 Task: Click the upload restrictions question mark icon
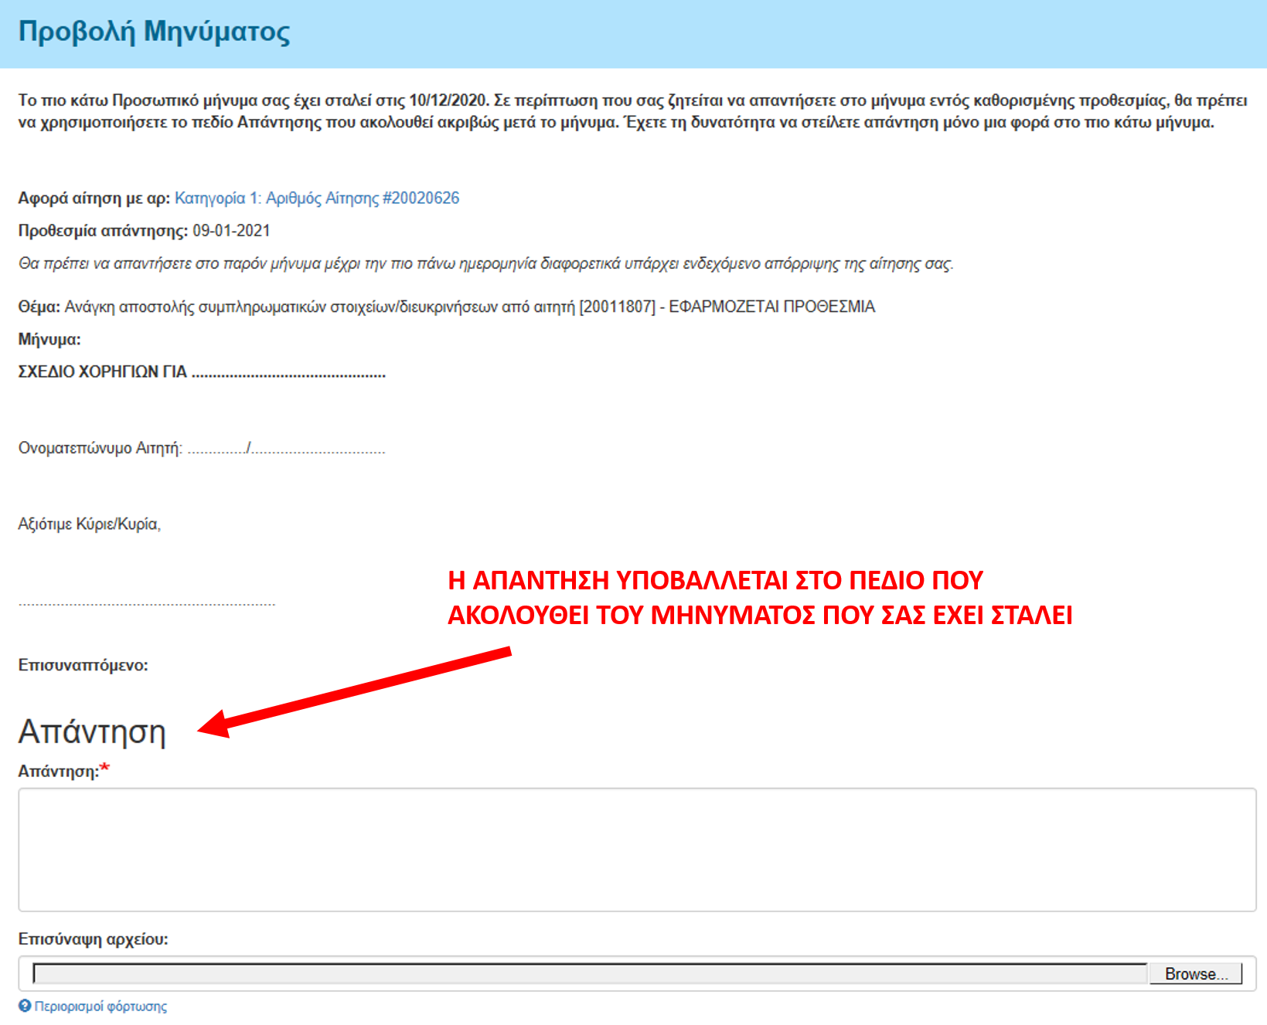pyautogui.click(x=25, y=1006)
